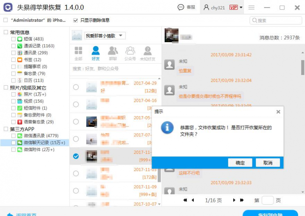Open the hamburger menu in title bar
This screenshot has width=305, height=216.
point(252,7)
